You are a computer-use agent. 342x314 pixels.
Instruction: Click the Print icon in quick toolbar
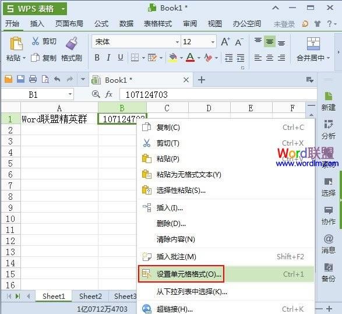click(x=33, y=79)
